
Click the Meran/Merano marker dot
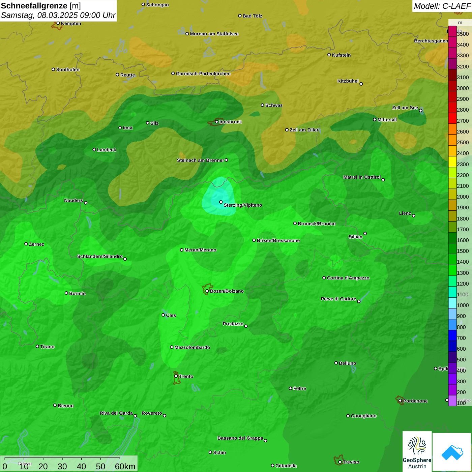(x=182, y=250)
